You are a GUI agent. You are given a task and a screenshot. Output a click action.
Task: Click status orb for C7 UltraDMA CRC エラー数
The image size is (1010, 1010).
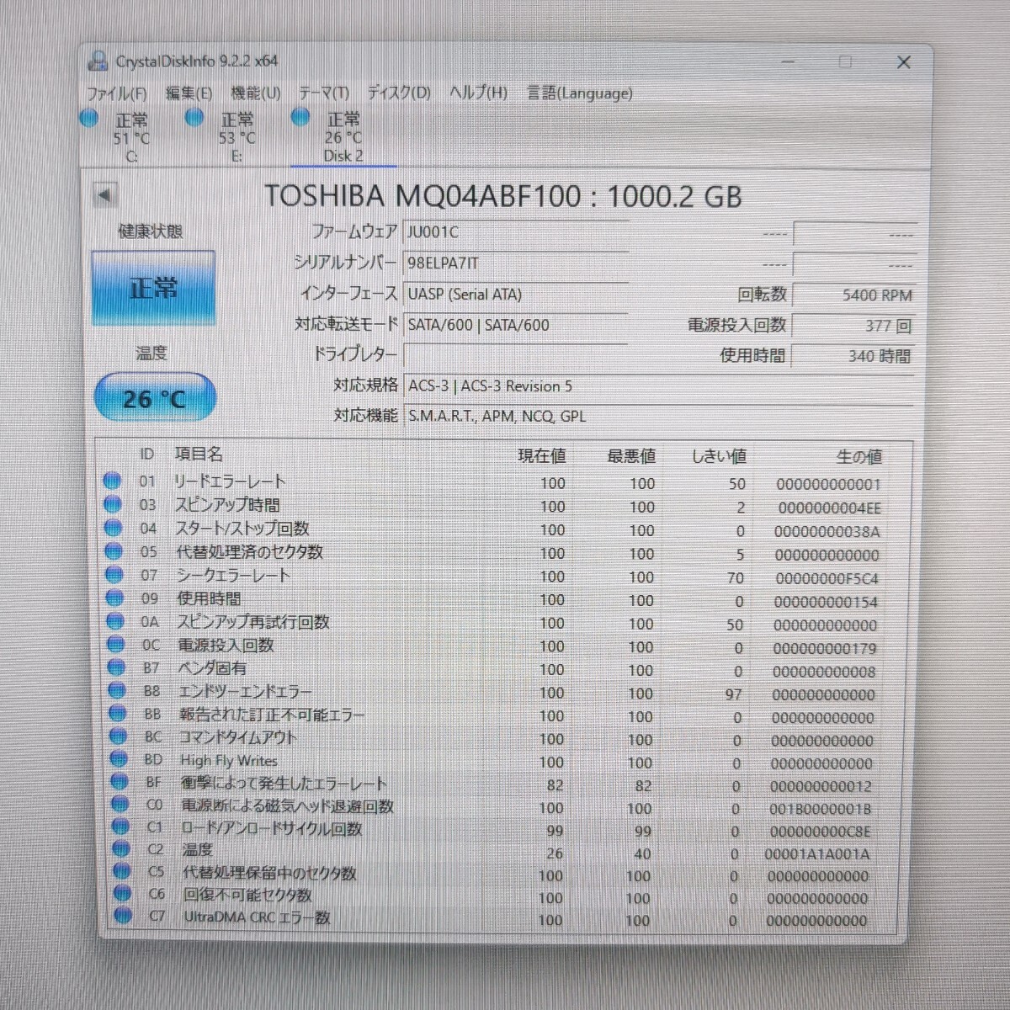(x=124, y=916)
